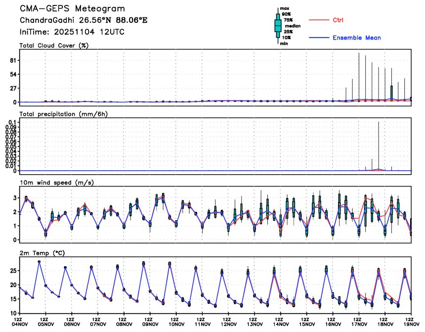425x332 pixels.
Task: Click the CMA-GEPS Meteogram title
Action: pyautogui.click(x=72, y=9)
